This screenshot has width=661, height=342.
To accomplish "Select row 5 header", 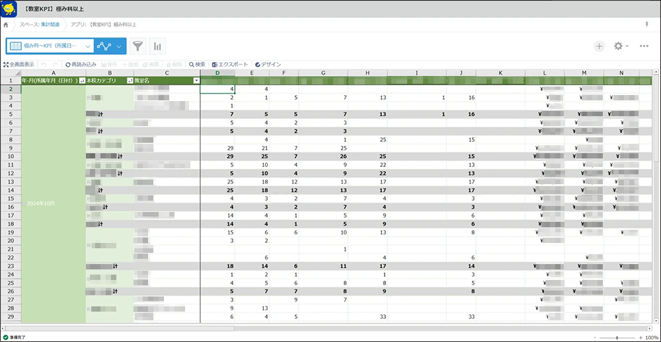I will point(11,114).
